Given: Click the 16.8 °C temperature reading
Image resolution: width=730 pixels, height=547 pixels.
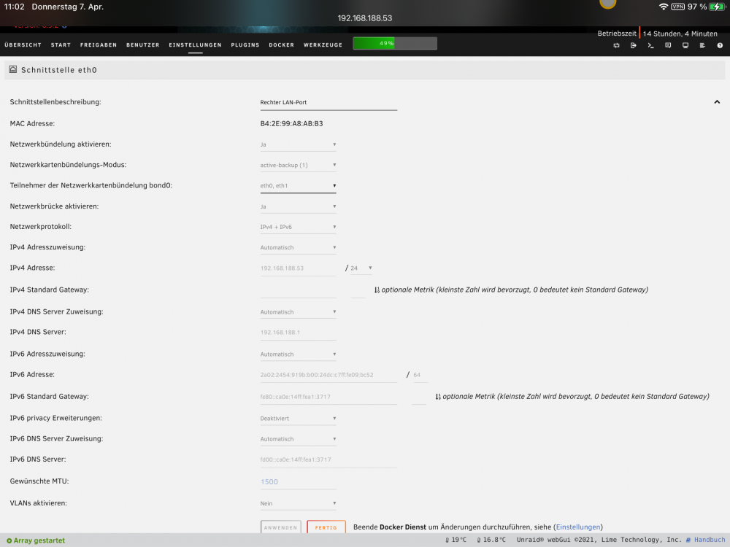Looking at the screenshot, I should tap(491, 540).
